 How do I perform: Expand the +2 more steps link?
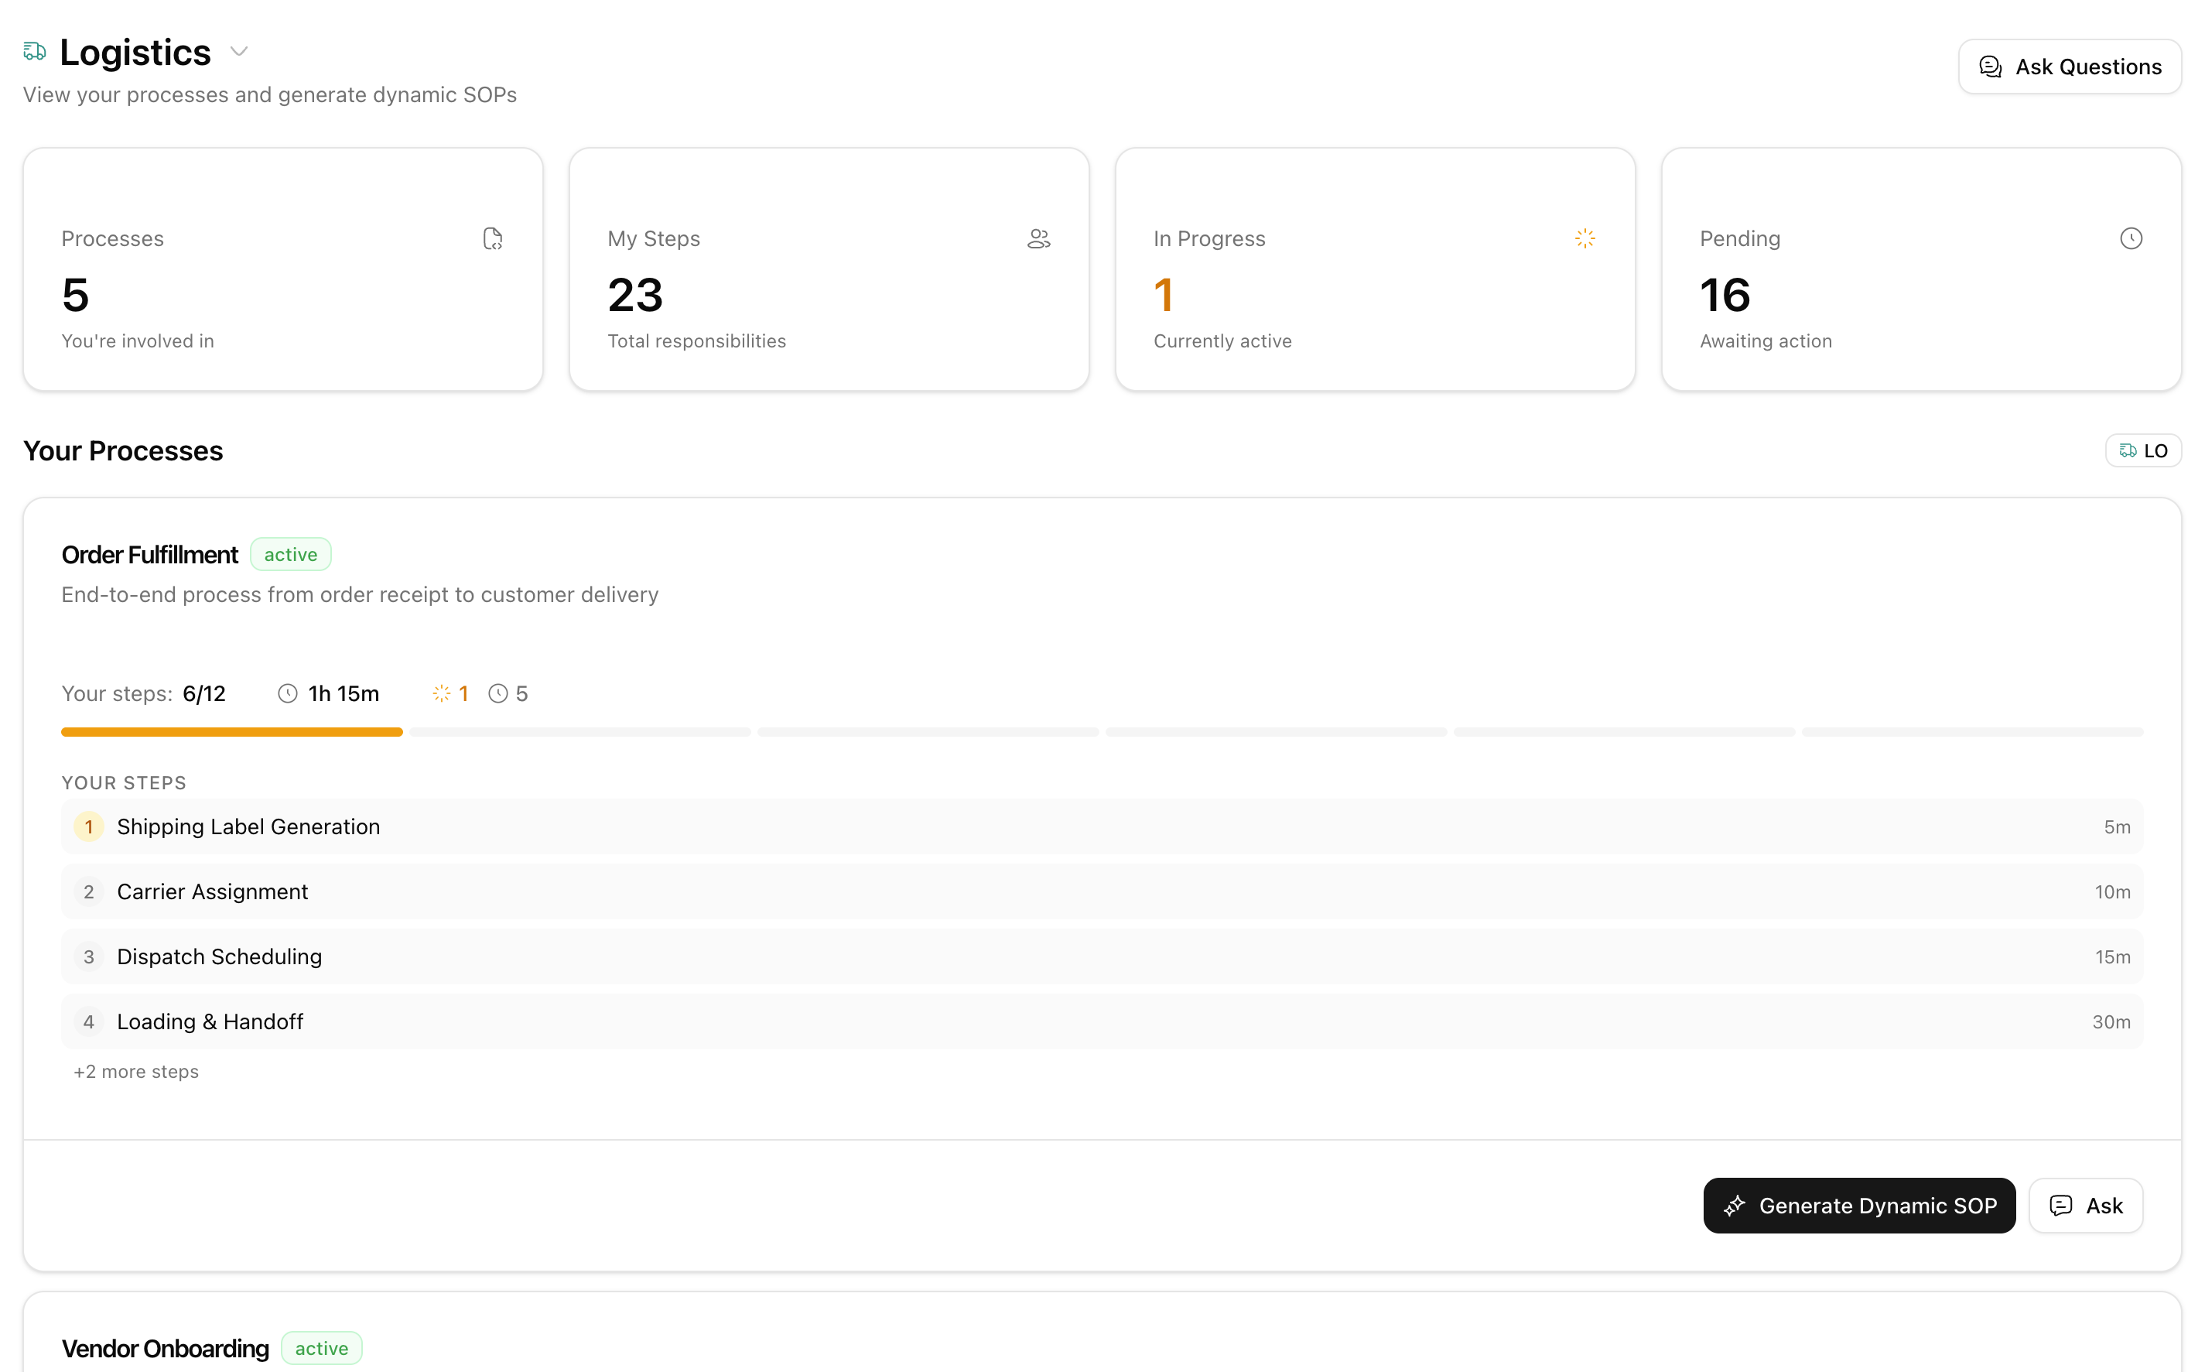click(x=136, y=1072)
